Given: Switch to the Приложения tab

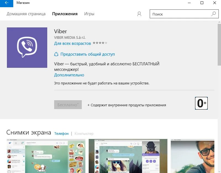Looking at the screenshot, I should pyautogui.click(x=65, y=14).
